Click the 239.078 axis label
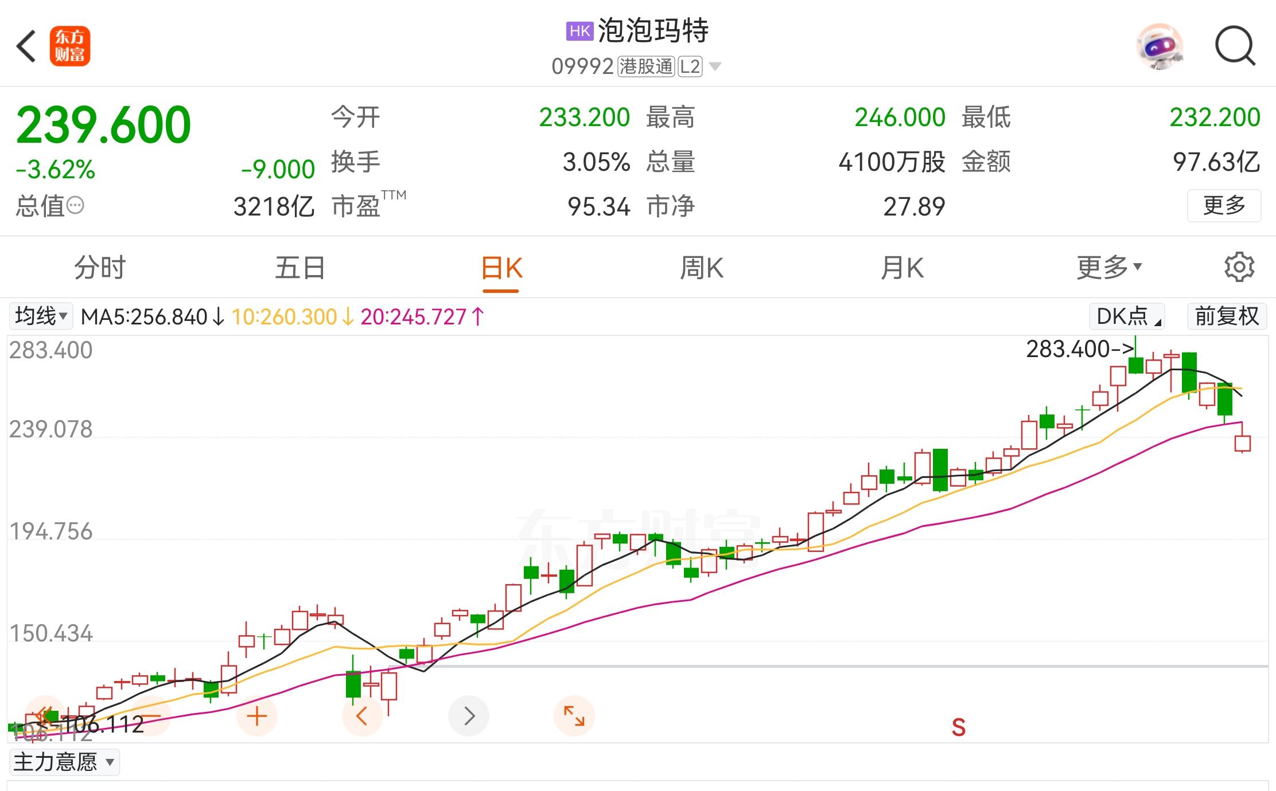Viewport: 1276px width, 791px height. pos(50,429)
